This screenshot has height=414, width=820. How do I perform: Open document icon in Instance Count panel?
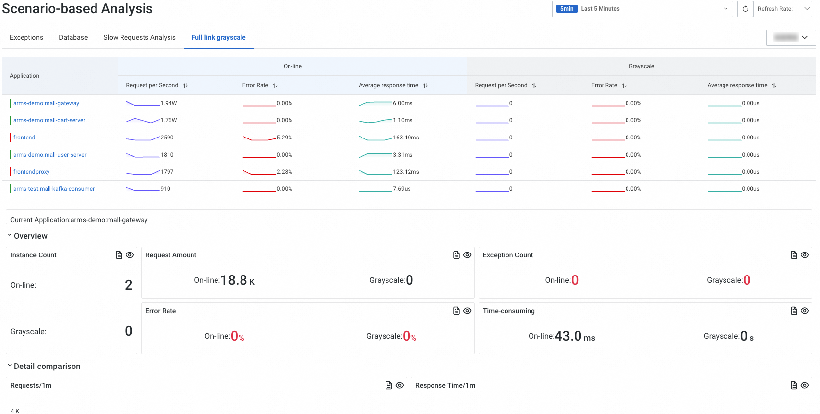[119, 255]
